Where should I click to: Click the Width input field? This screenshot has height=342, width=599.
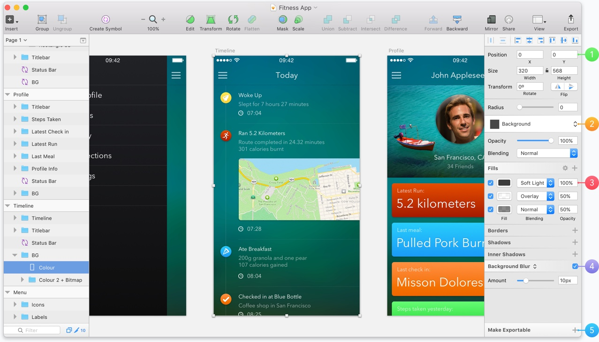click(x=530, y=70)
